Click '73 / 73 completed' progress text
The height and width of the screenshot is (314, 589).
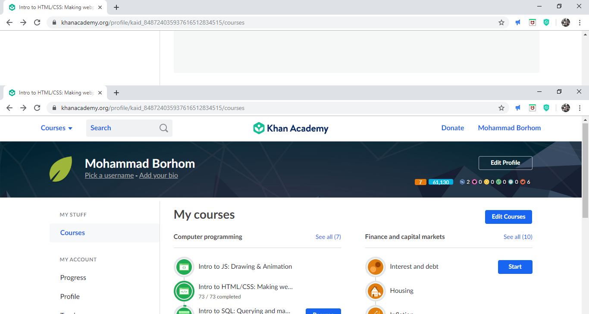click(x=219, y=297)
